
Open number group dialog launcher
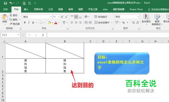point(139,29)
